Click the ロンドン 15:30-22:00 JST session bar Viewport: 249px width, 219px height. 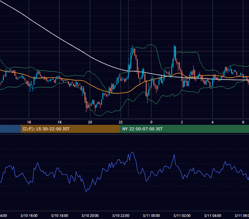coord(70,129)
